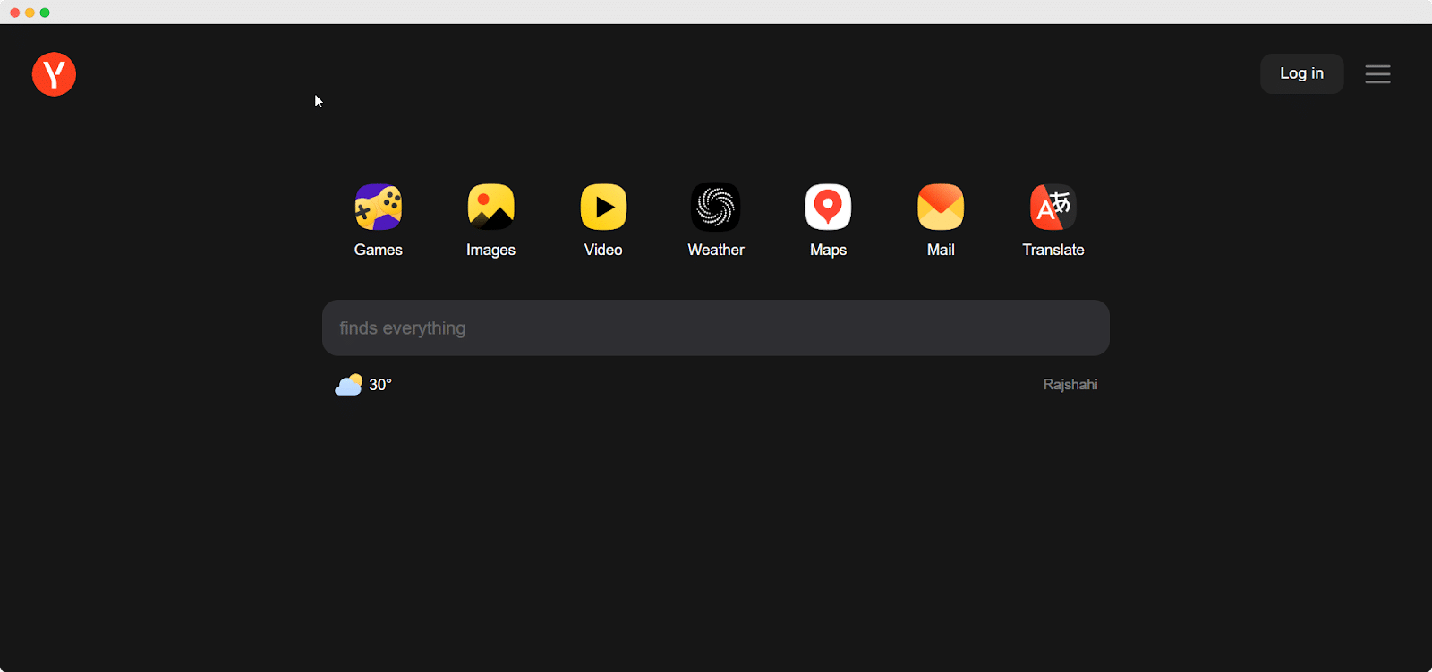Minimize the window with yellow button
This screenshot has width=1432, height=672.
pyautogui.click(x=30, y=13)
